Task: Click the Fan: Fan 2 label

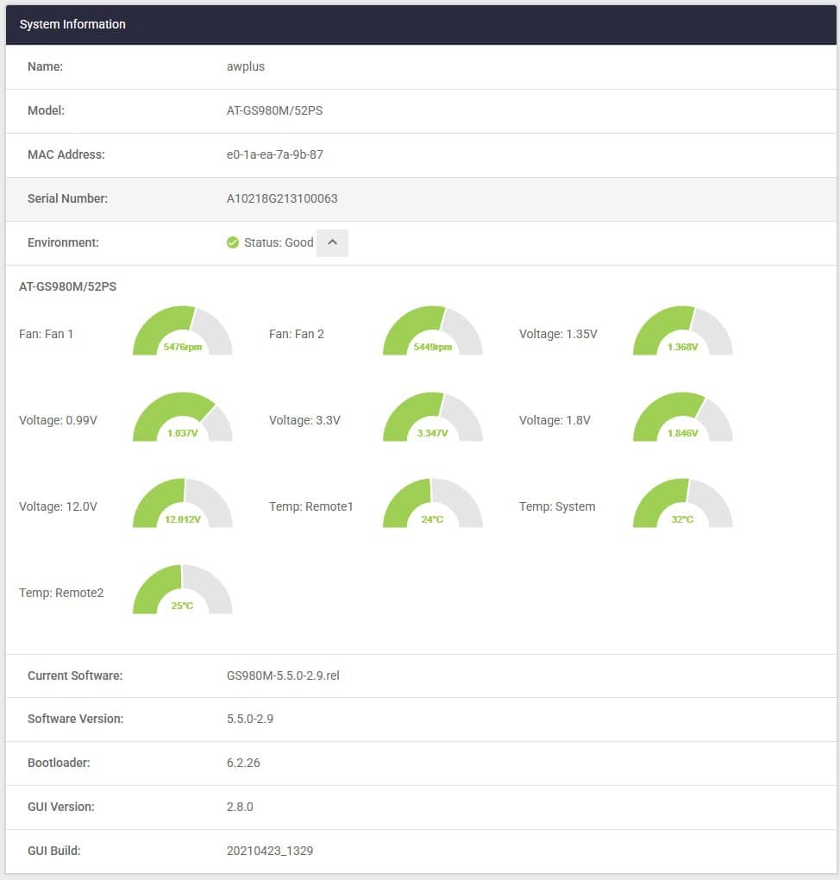Action: click(x=297, y=334)
